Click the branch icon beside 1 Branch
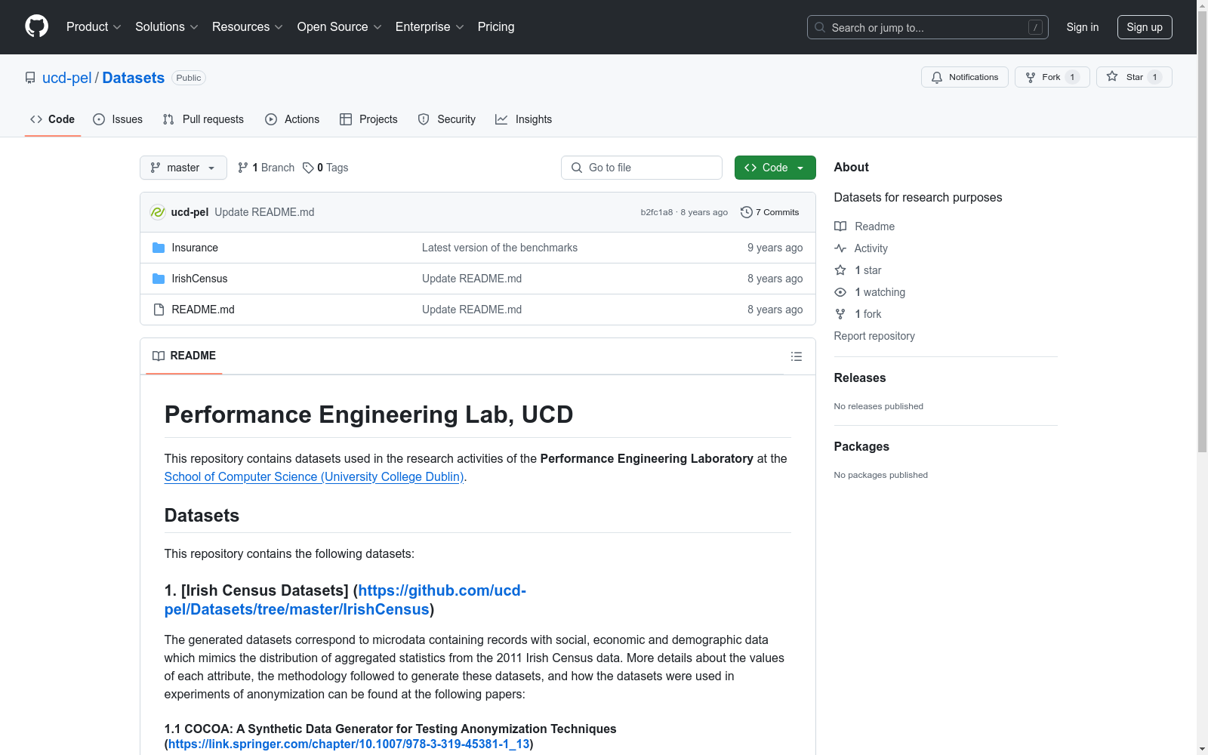The height and width of the screenshot is (755, 1208). [243, 168]
